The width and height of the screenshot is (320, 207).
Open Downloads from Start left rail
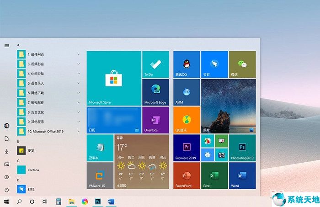(6, 151)
